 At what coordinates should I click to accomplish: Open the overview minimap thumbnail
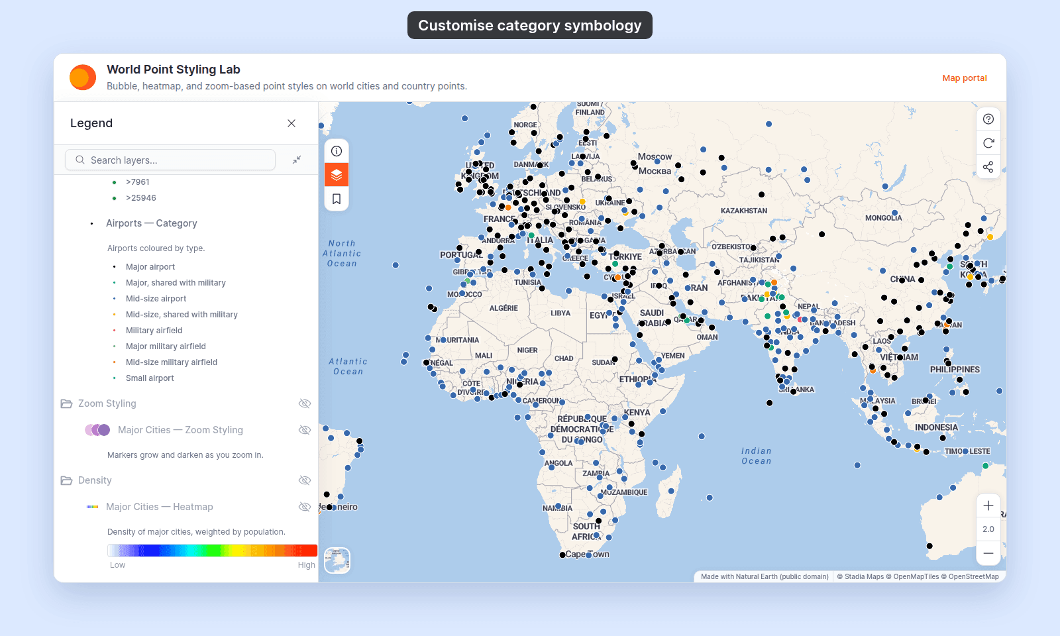coord(337,560)
